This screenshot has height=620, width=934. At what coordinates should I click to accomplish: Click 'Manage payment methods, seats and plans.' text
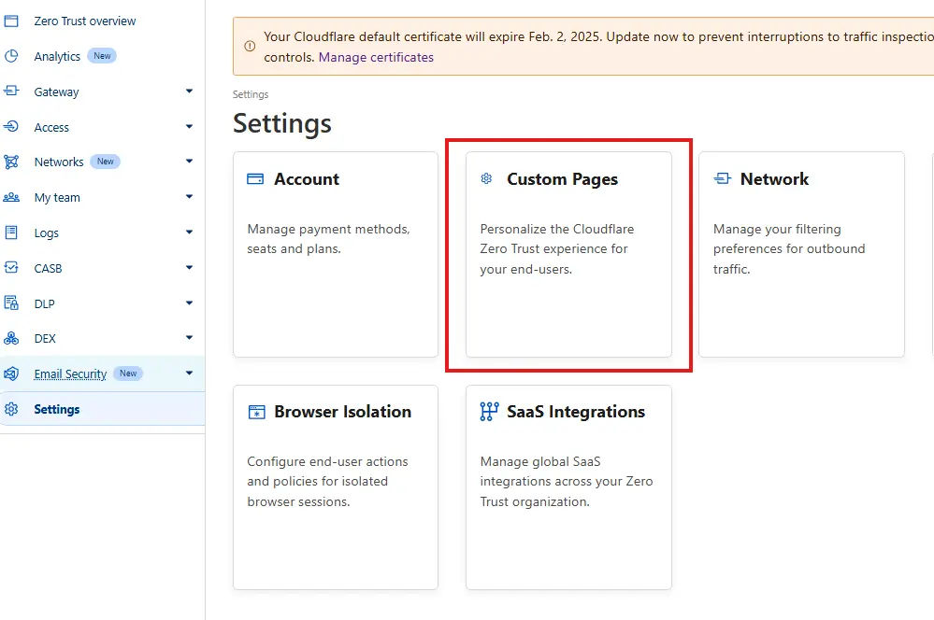[x=329, y=239]
